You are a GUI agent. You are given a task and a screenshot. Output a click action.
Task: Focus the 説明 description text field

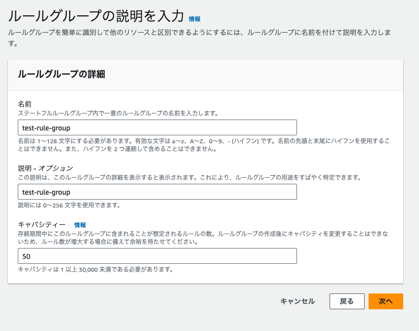tap(157, 192)
